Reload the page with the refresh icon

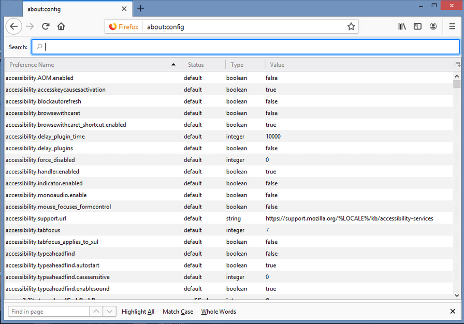46,26
